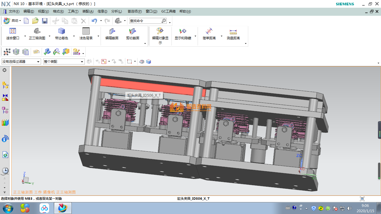The height and width of the screenshot is (214, 381).
Task: Click the Start (启动) button
Action: [12, 21]
